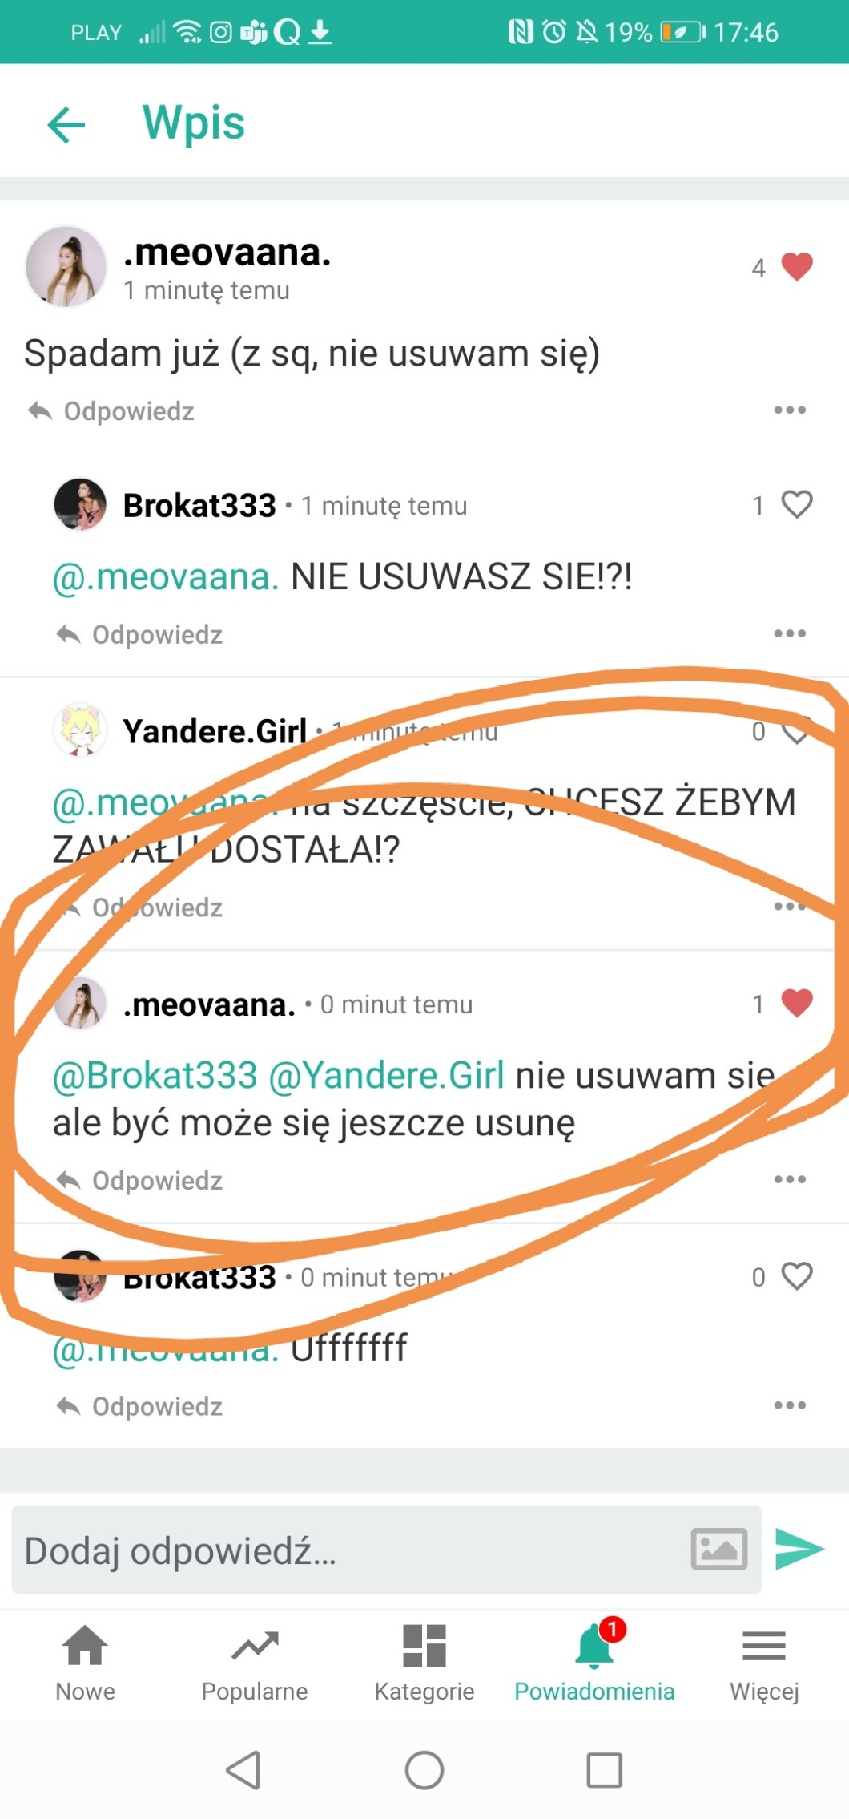Viewport: 849px width, 1819px height.
Task: Like Brokat333's NIE USUWASZ SIE comment
Action: click(797, 504)
